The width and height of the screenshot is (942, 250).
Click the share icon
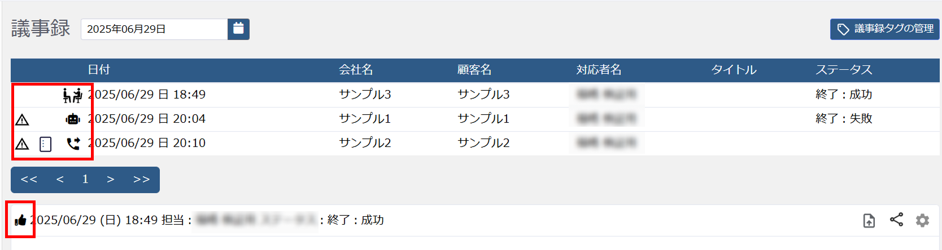pyautogui.click(x=896, y=220)
